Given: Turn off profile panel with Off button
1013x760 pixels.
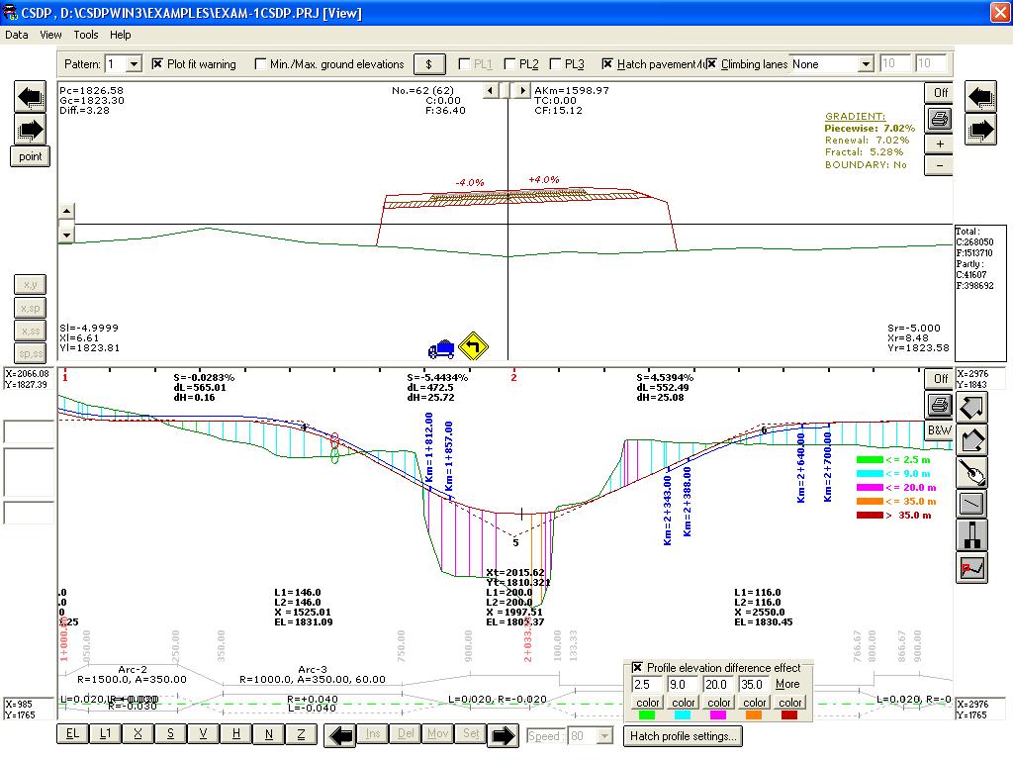Looking at the screenshot, I should point(940,379).
